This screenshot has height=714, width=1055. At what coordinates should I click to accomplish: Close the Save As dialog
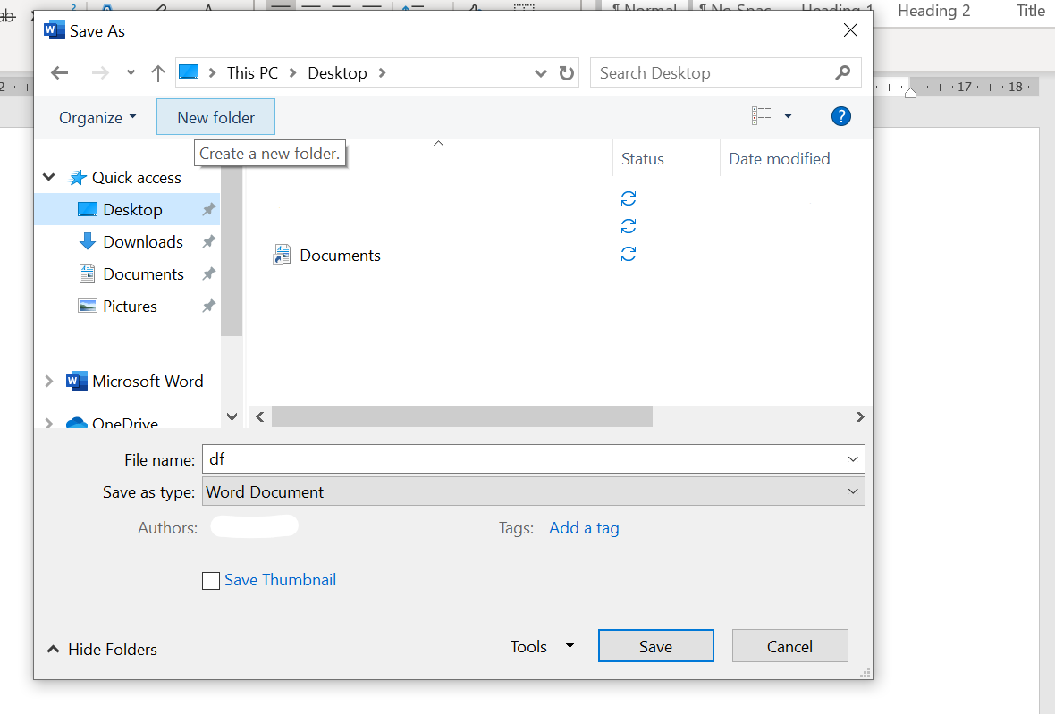[x=850, y=30]
